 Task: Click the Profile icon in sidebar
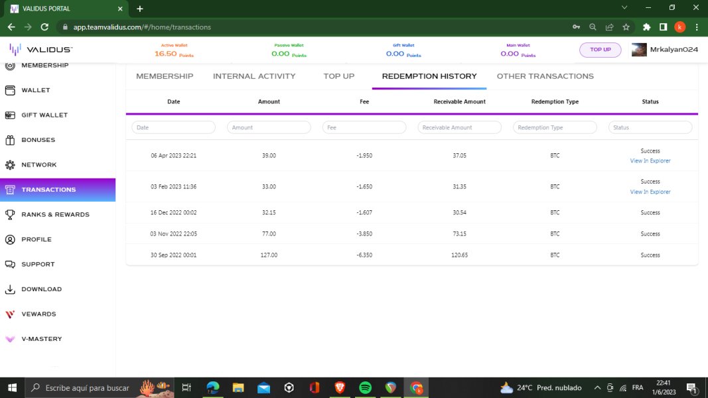[x=10, y=239]
